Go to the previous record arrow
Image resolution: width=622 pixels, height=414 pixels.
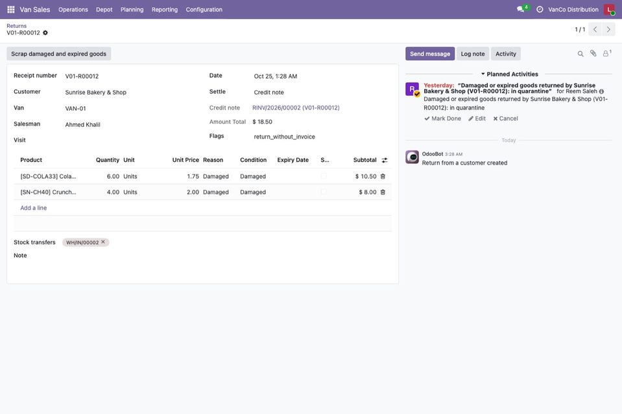point(595,29)
